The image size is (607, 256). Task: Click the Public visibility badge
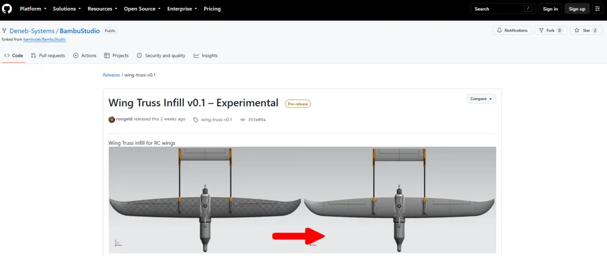click(110, 30)
